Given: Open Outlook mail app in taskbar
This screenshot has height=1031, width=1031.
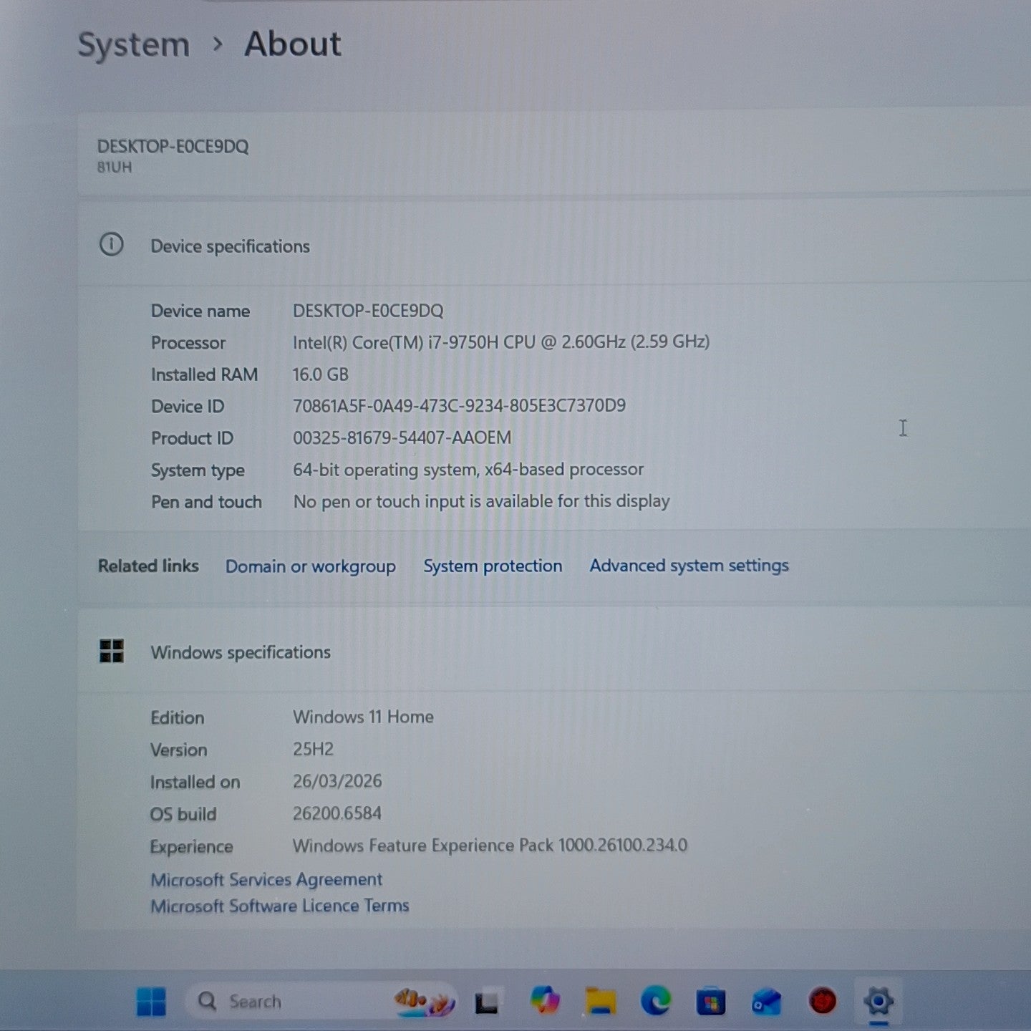Looking at the screenshot, I should [766, 1001].
